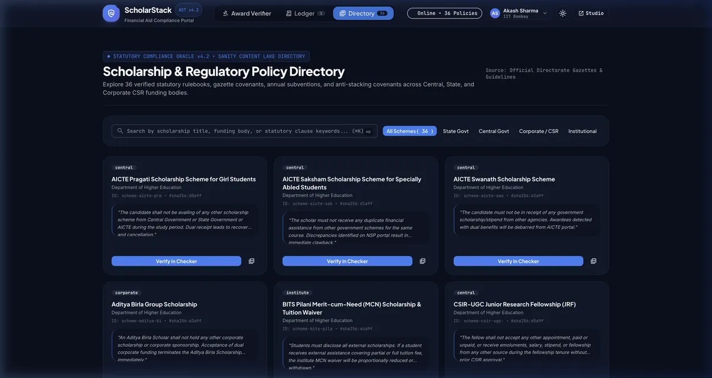Select the All Schemes filter
The height and width of the screenshot is (378, 712).
[x=409, y=131]
